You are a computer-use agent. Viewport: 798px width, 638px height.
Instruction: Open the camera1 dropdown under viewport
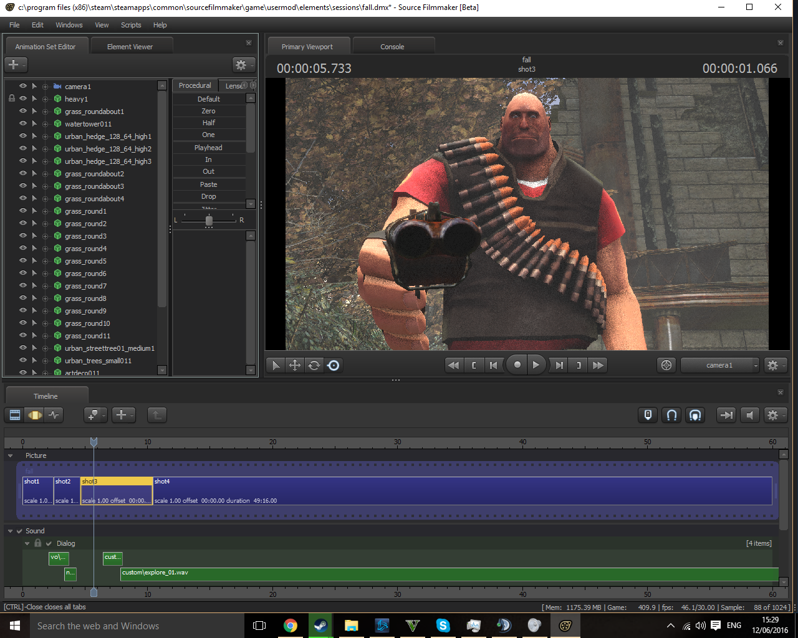(x=720, y=366)
